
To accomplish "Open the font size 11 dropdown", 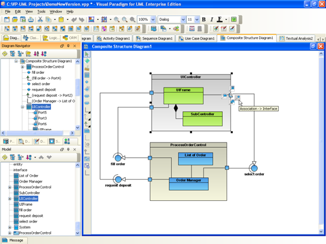I will click(197, 19).
